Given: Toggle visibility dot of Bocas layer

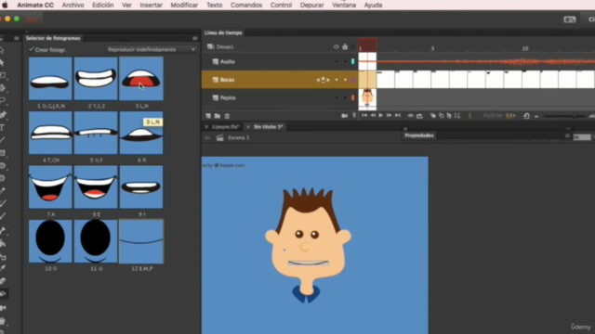Looking at the screenshot, I should (x=337, y=80).
